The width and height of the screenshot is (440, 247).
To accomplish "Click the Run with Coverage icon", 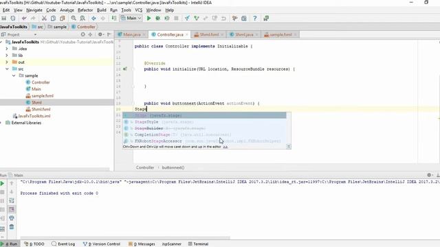I will pos(167,19).
